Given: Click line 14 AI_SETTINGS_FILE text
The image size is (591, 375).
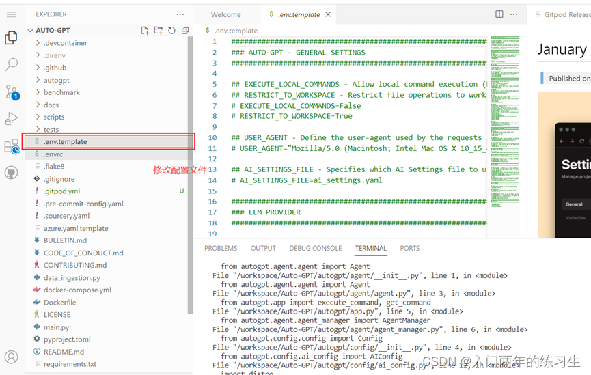Looking at the screenshot, I should (307, 180).
